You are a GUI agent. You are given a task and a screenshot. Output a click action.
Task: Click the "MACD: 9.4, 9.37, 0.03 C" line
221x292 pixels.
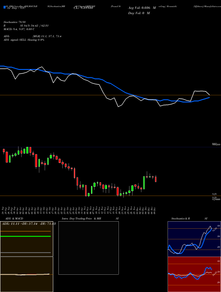pyautogui.click(x=19, y=29)
